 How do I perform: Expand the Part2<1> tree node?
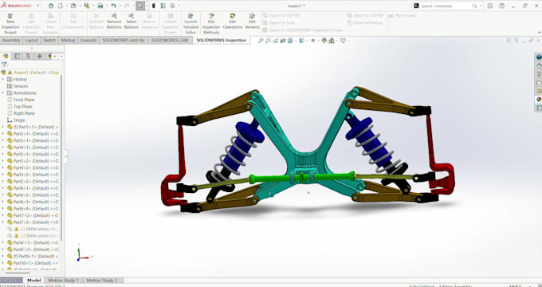click(2, 133)
